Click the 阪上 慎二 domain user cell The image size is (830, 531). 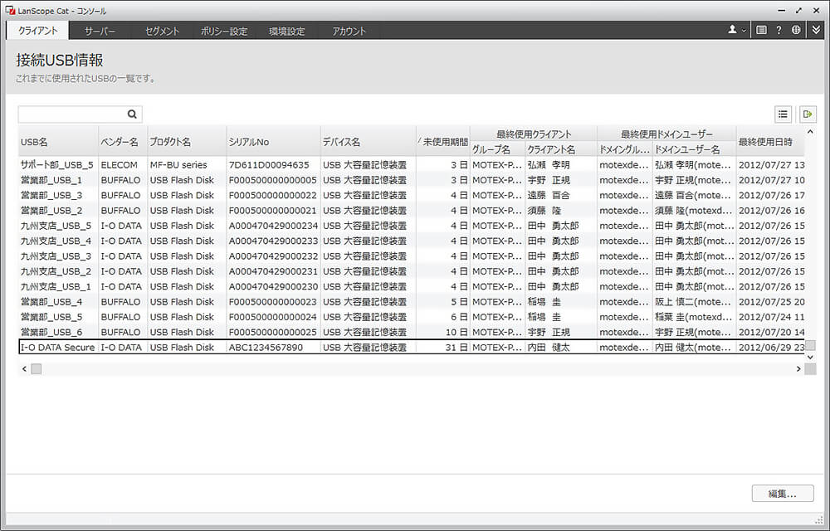(693, 302)
